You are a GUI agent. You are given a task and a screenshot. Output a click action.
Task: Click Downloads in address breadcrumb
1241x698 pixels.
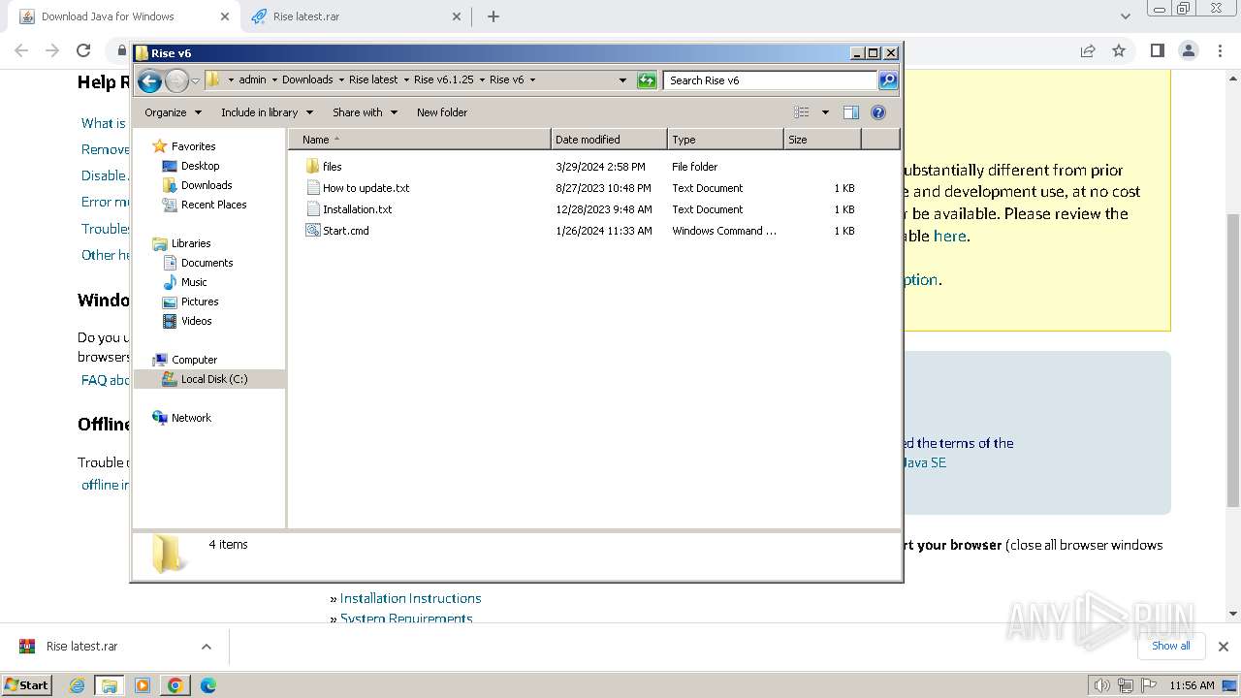point(307,80)
